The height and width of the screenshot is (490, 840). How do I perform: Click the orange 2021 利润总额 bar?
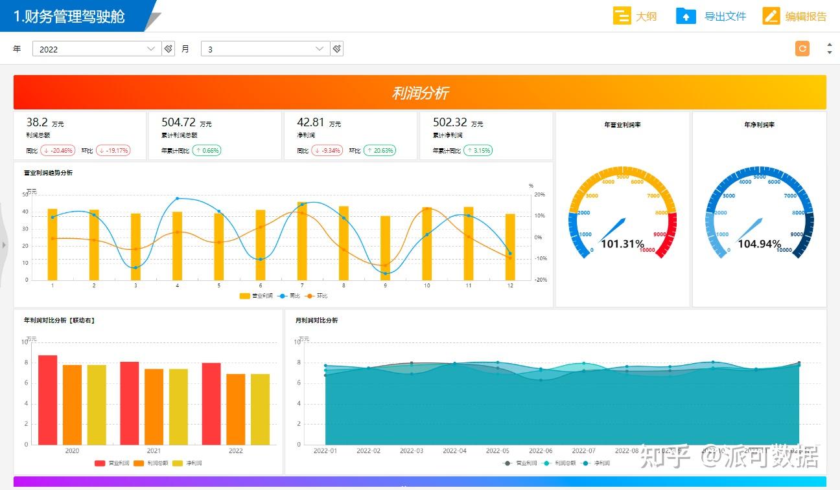154,406
